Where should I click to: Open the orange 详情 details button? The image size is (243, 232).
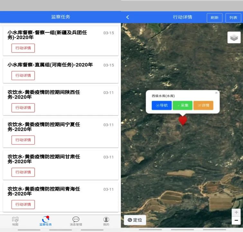(203, 105)
